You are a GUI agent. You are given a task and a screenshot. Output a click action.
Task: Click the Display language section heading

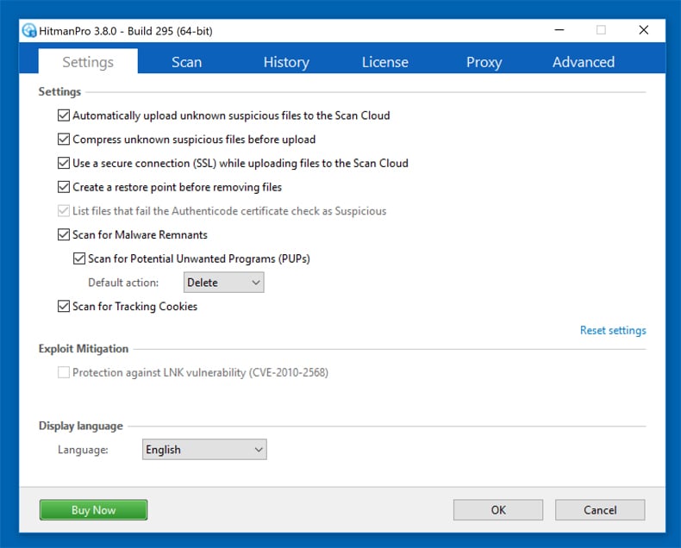coord(81,426)
